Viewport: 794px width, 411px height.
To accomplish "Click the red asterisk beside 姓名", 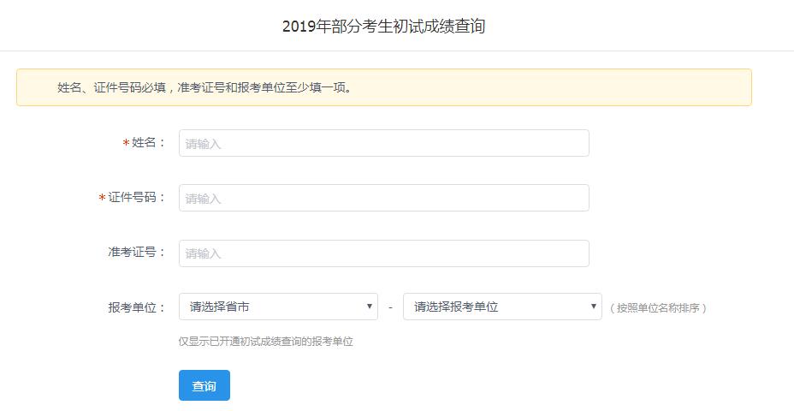I will click(x=126, y=144).
